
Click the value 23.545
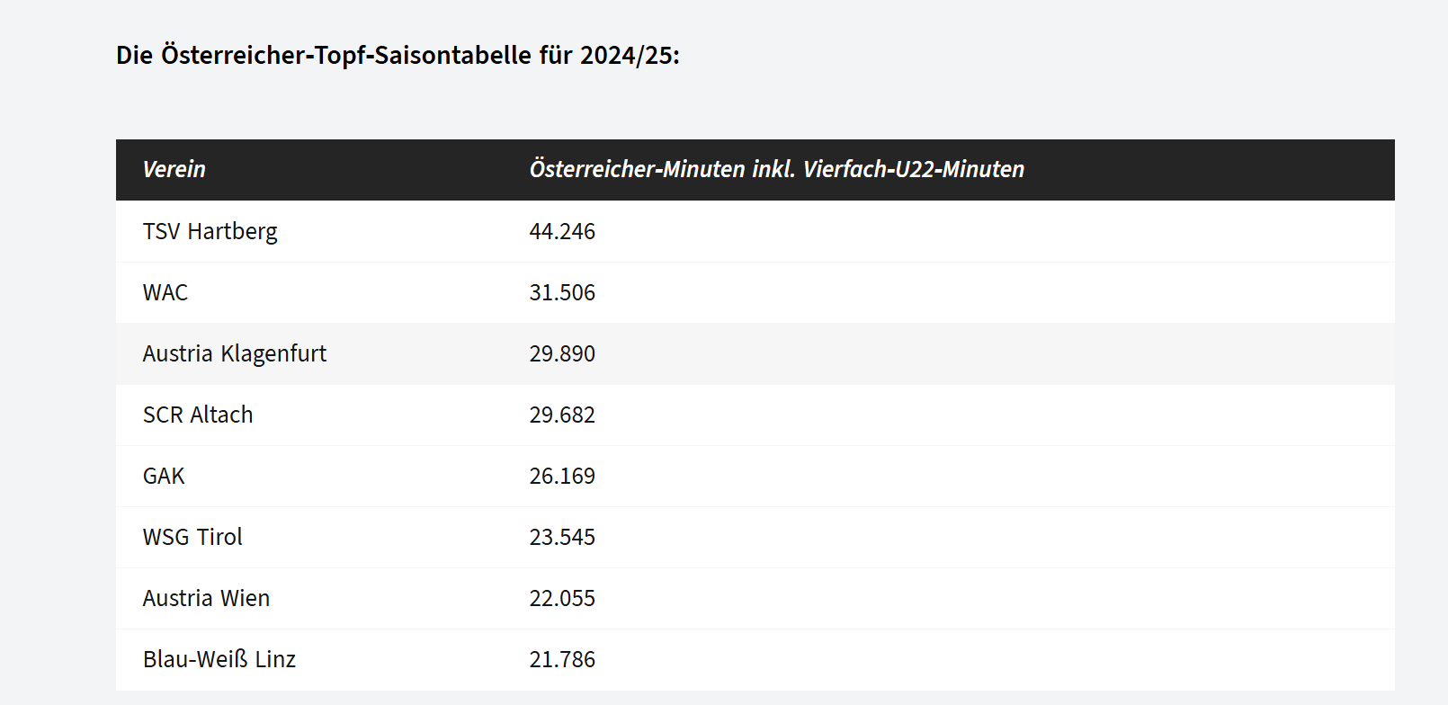point(562,538)
